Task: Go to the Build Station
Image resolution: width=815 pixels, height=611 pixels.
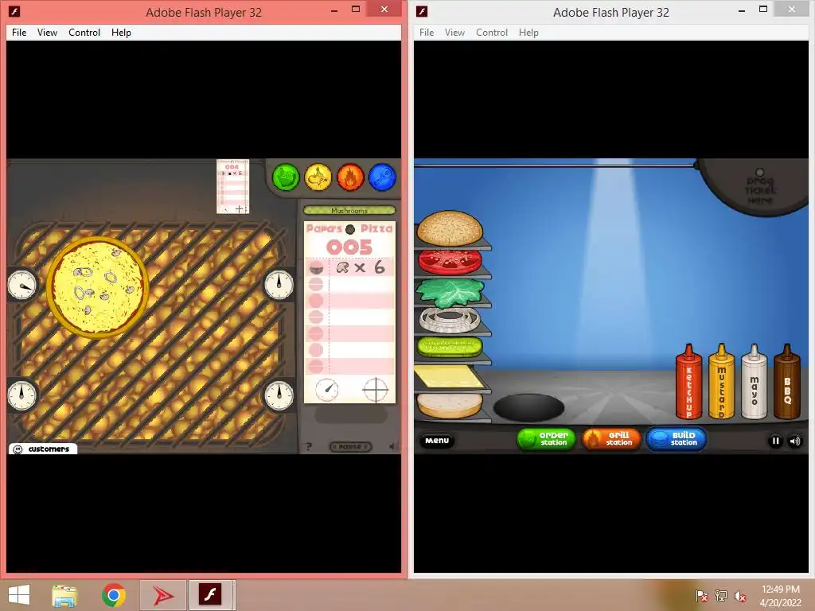Action: (x=676, y=439)
